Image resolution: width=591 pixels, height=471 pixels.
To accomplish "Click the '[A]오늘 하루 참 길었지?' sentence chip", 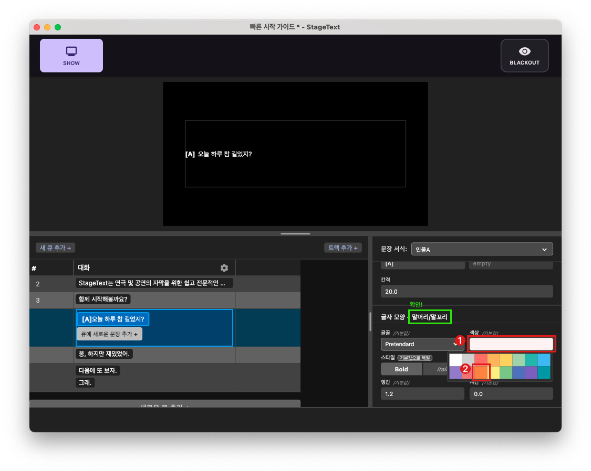I will 113,319.
